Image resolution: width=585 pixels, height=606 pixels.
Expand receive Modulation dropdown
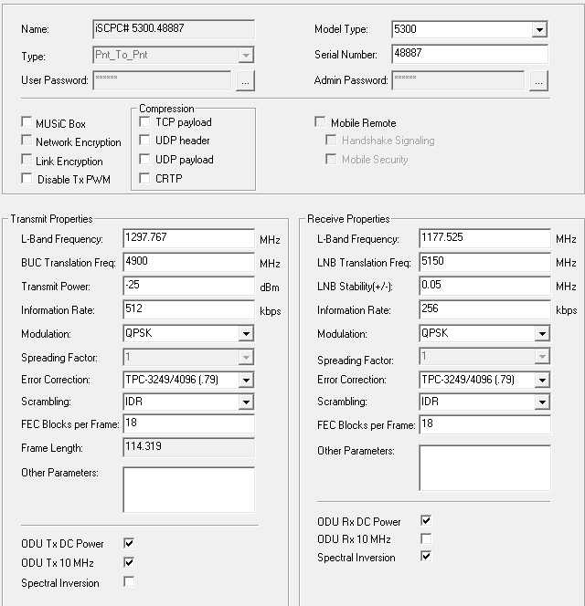pyautogui.click(x=542, y=333)
